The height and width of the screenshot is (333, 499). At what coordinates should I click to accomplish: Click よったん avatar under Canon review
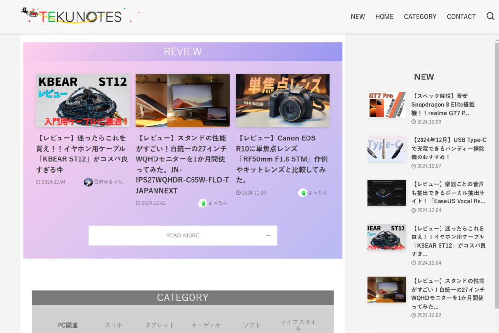pos(302,193)
